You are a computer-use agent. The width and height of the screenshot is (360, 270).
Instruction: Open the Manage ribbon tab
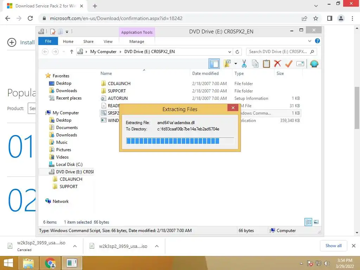tap(137, 41)
